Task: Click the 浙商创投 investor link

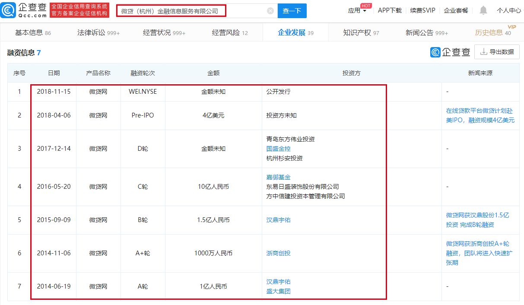Action: click(x=278, y=253)
